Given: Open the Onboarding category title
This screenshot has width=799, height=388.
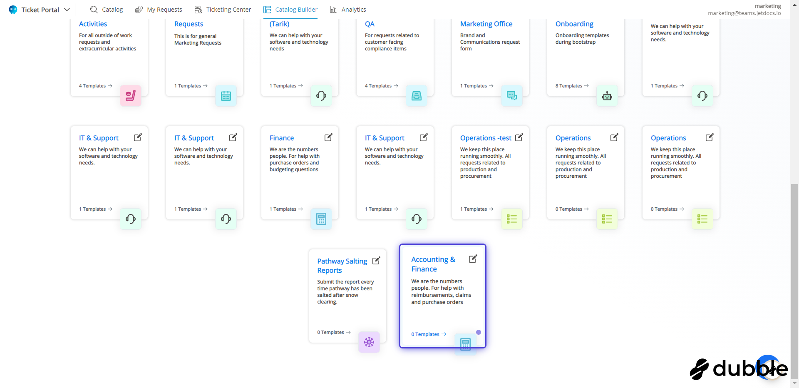Looking at the screenshot, I should (574, 24).
